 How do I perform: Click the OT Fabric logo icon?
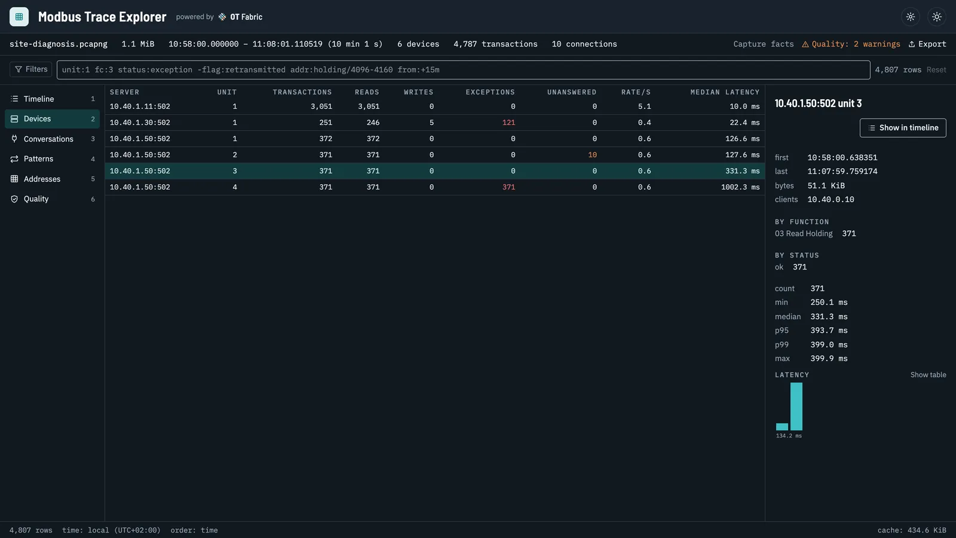pos(222,17)
